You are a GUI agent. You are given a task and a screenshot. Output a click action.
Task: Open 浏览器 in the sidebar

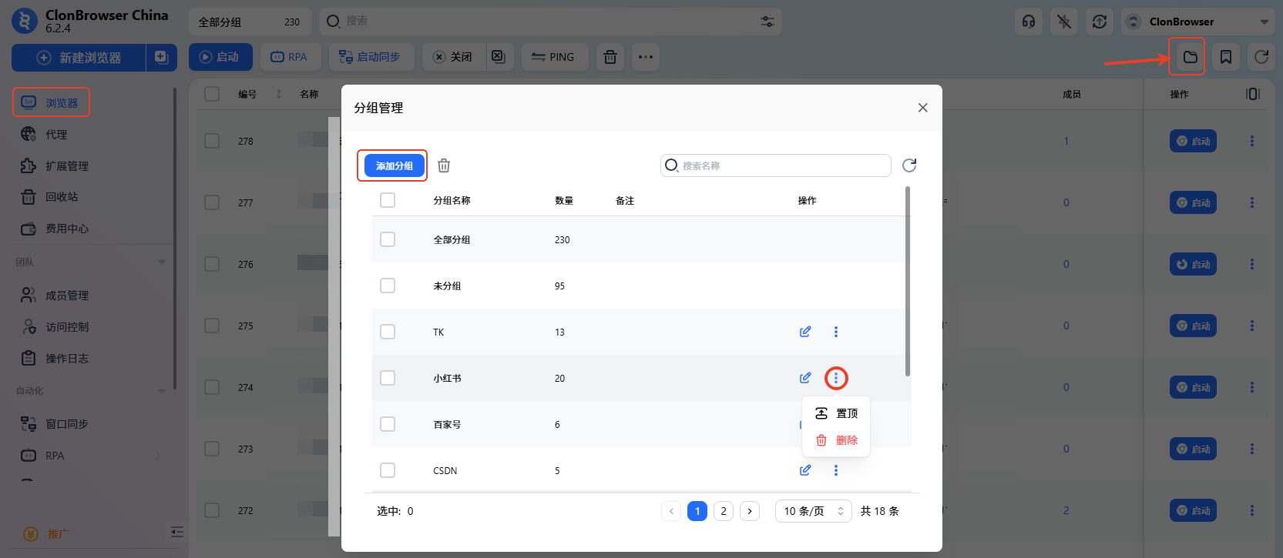pos(52,102)
